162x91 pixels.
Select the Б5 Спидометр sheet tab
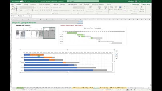(104, 88)
